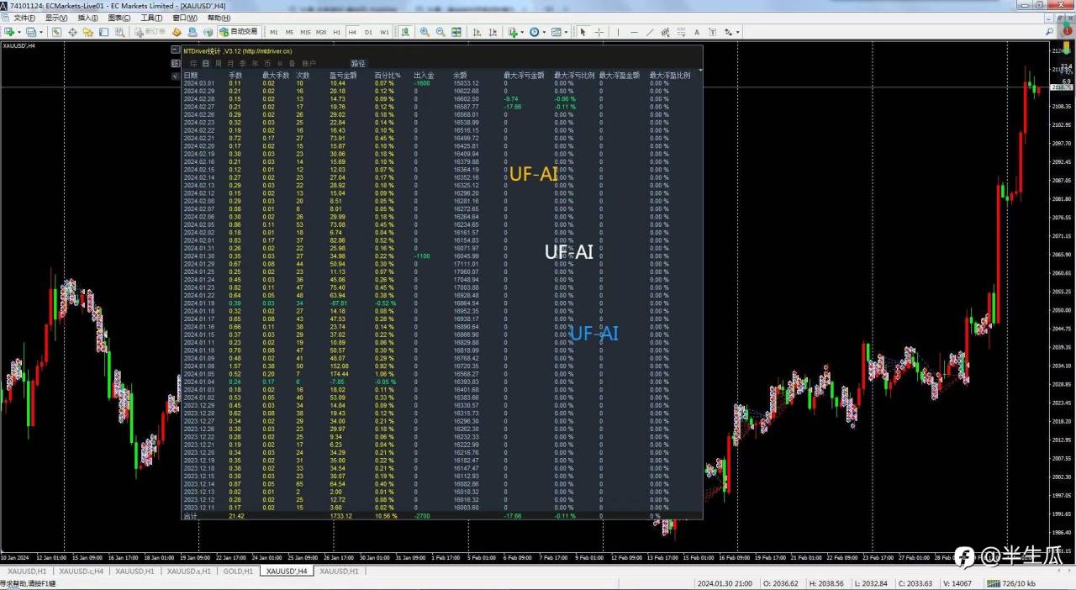The width and height of the screenshot is (1076, 590).
Task: Select the trendline drawing tool
Action: 650,32
